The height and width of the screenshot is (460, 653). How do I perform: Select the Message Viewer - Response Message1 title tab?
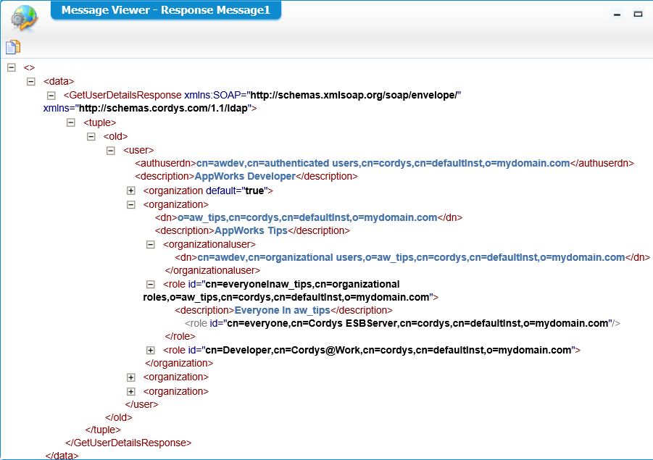[166, 10]
